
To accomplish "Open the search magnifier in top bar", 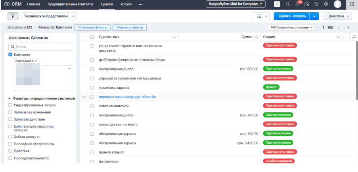I will [288, 4].
